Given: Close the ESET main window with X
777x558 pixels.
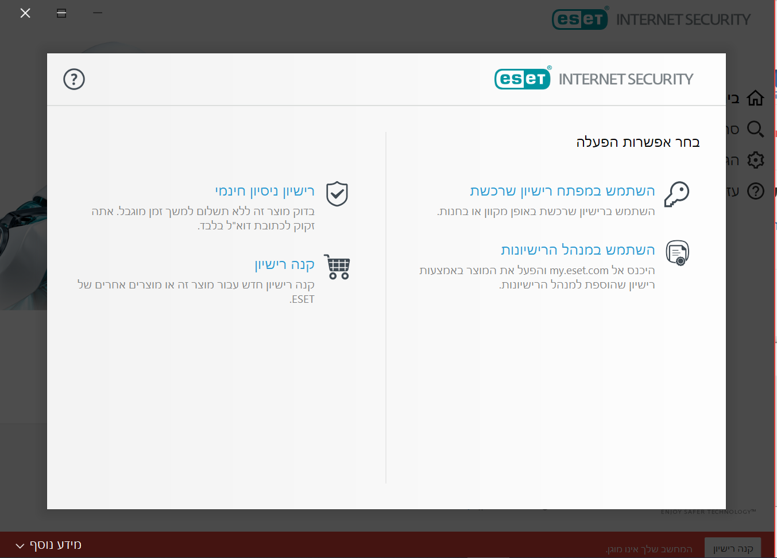Looking at the screenshot, I should (x=25, y=13).
